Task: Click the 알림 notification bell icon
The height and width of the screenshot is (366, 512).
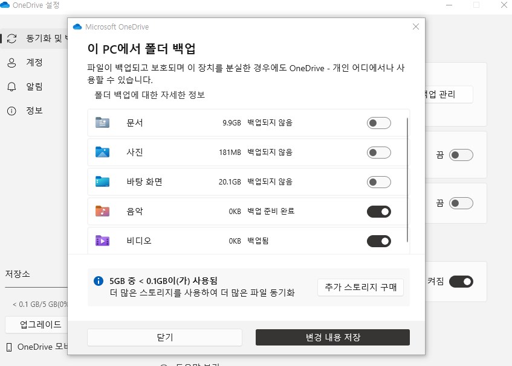Action: 12,86
